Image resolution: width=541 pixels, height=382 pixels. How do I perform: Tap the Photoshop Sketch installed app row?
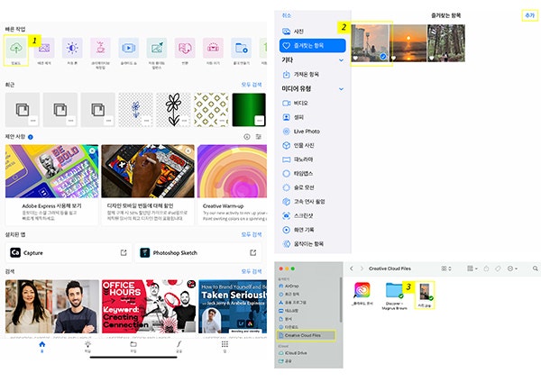coord(198,252)
